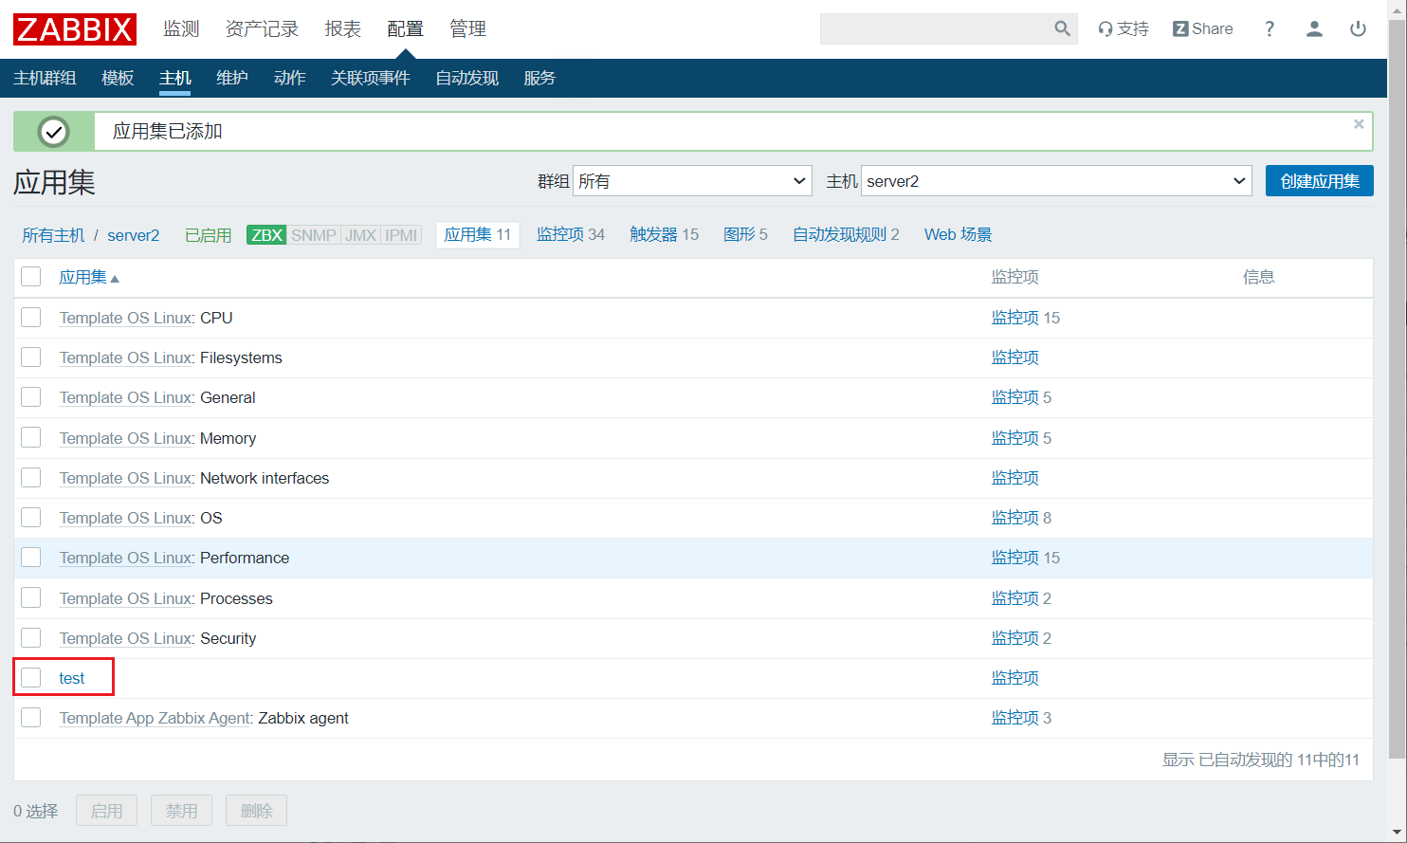Select the Template OS Linux CPU checkbox
Screen dimensions: 1407x843
coord(31,318)
